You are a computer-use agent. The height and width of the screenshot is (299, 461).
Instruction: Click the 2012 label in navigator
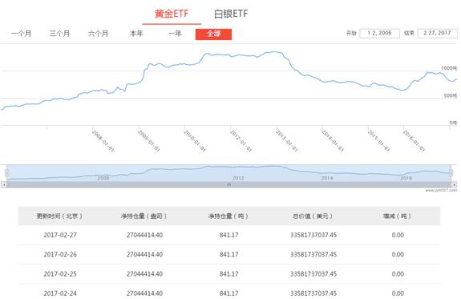[238, 178]
